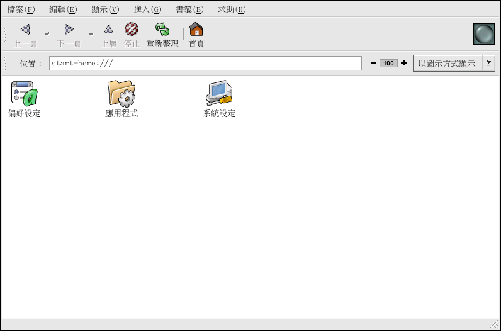Go to Home (首頁) house icon
Screen dimensions: 501x331
[x=196, y=30]
